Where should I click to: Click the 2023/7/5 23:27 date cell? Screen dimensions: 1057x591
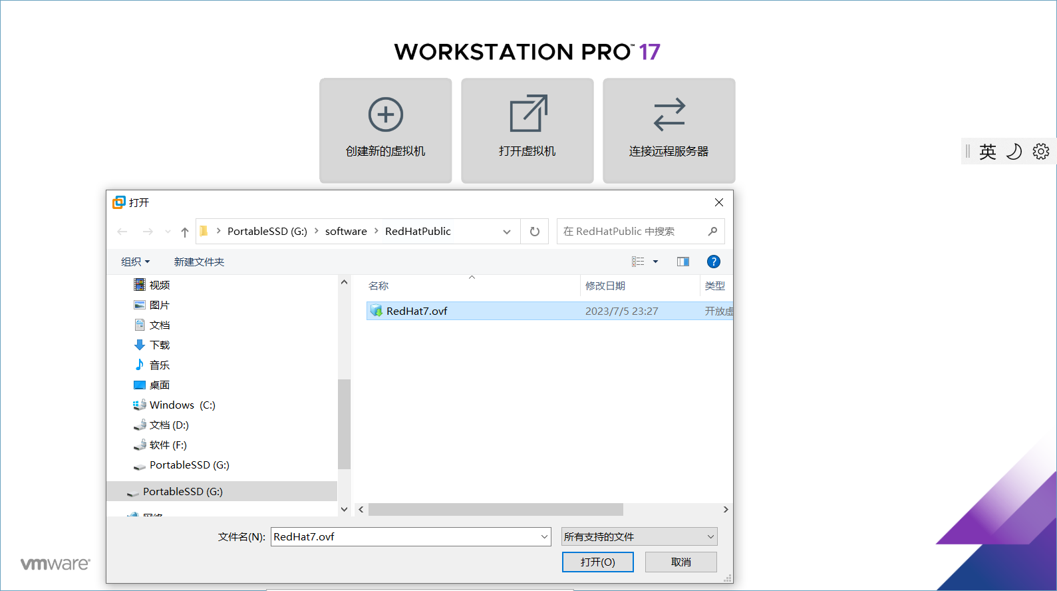click(x=621, y=311)
